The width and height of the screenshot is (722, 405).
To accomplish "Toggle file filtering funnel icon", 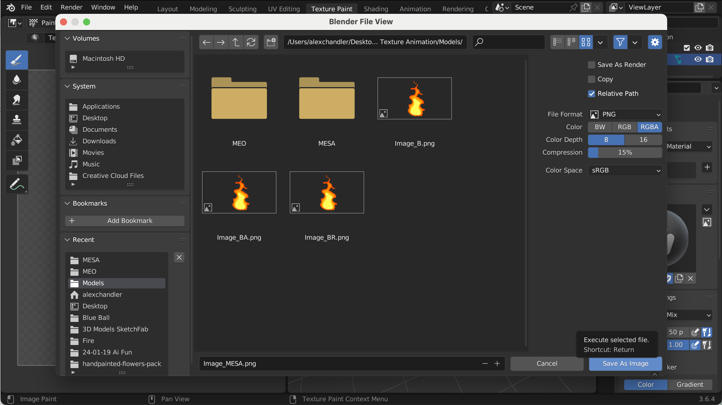I will (620, 42).
